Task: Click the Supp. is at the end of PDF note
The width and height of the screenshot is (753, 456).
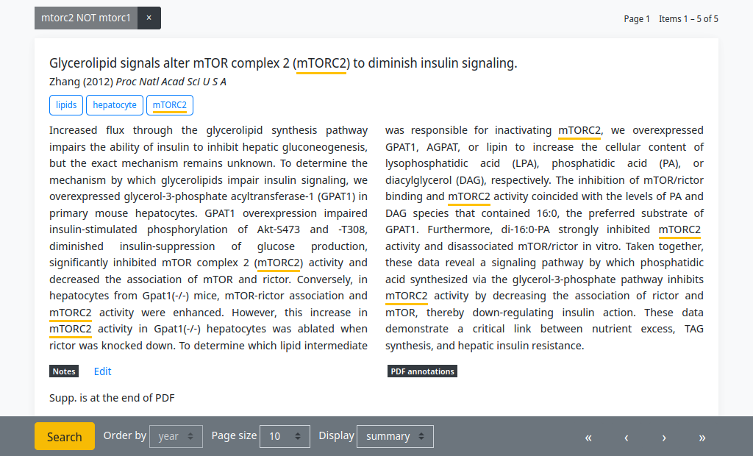Action: click(112, 398)
